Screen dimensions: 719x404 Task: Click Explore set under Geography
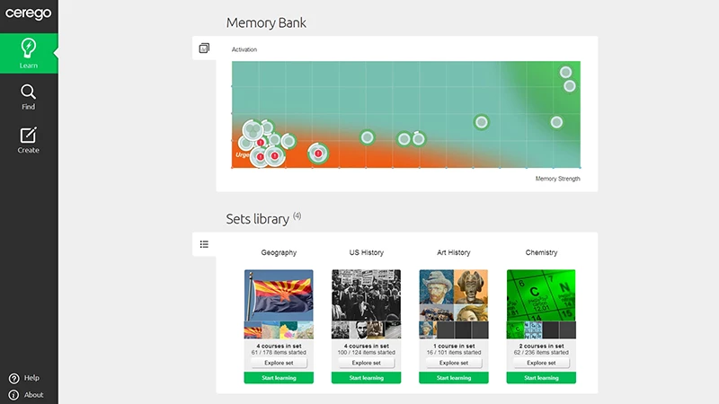[279, 363]
